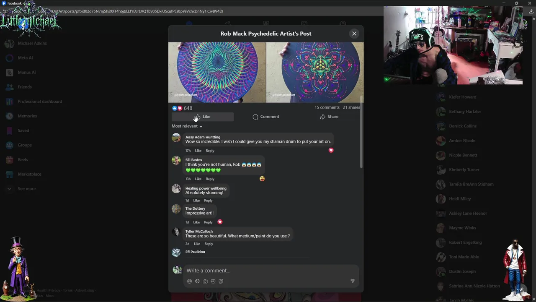Image resolution: width=536 pixels, height=302 pixels.
Task: Like Rob Mack's post
Action: point(203,117)
